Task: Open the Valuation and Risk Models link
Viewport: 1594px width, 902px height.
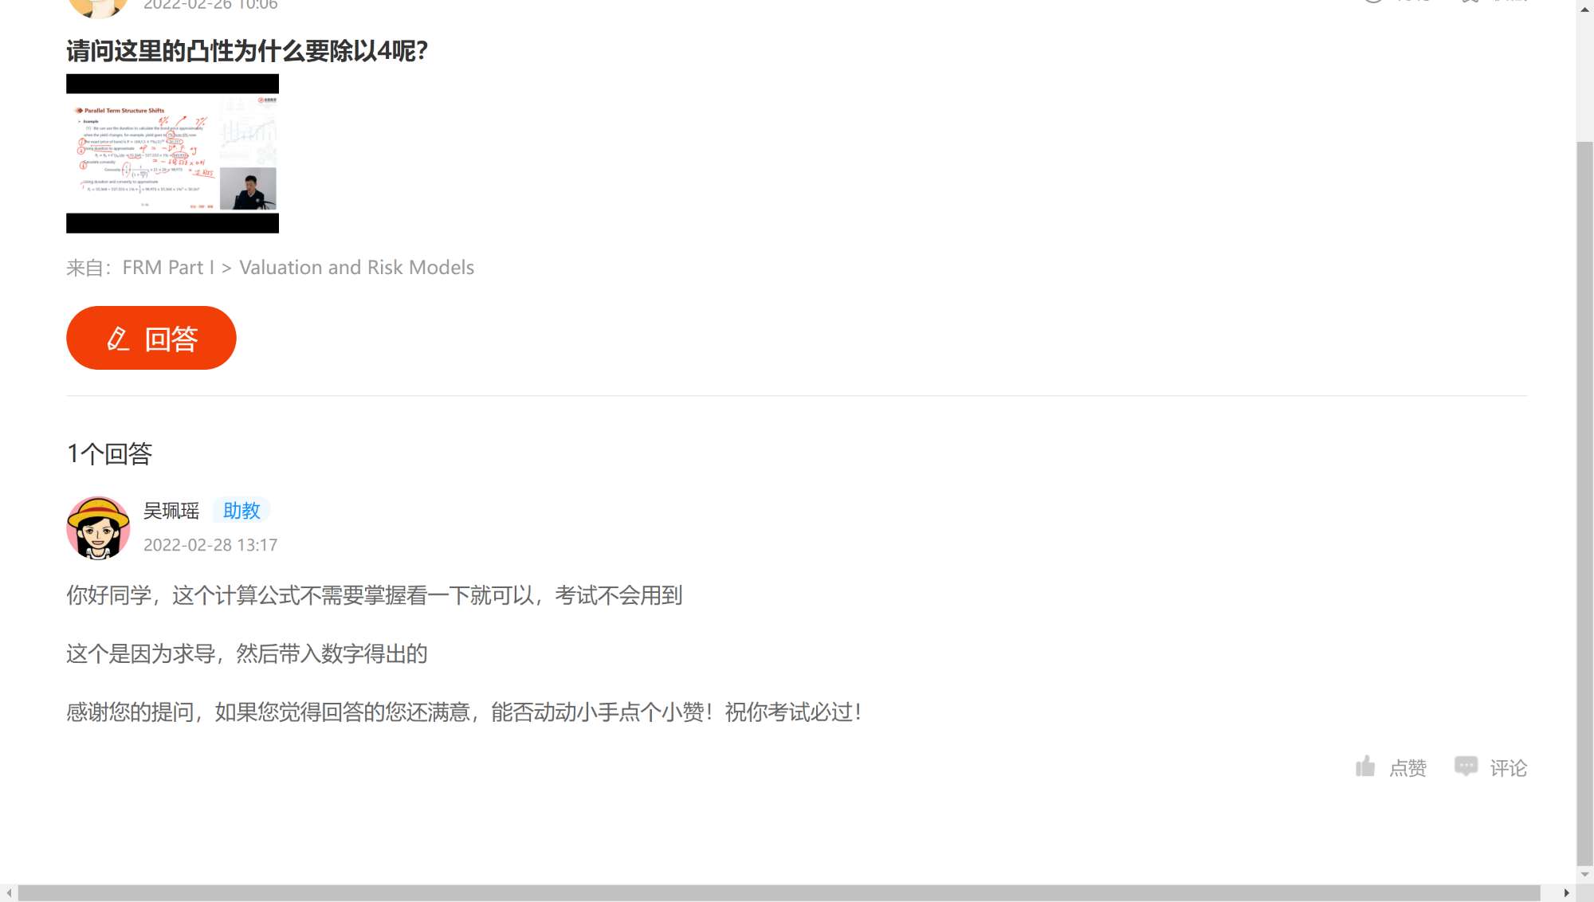Action: point(356,268)
